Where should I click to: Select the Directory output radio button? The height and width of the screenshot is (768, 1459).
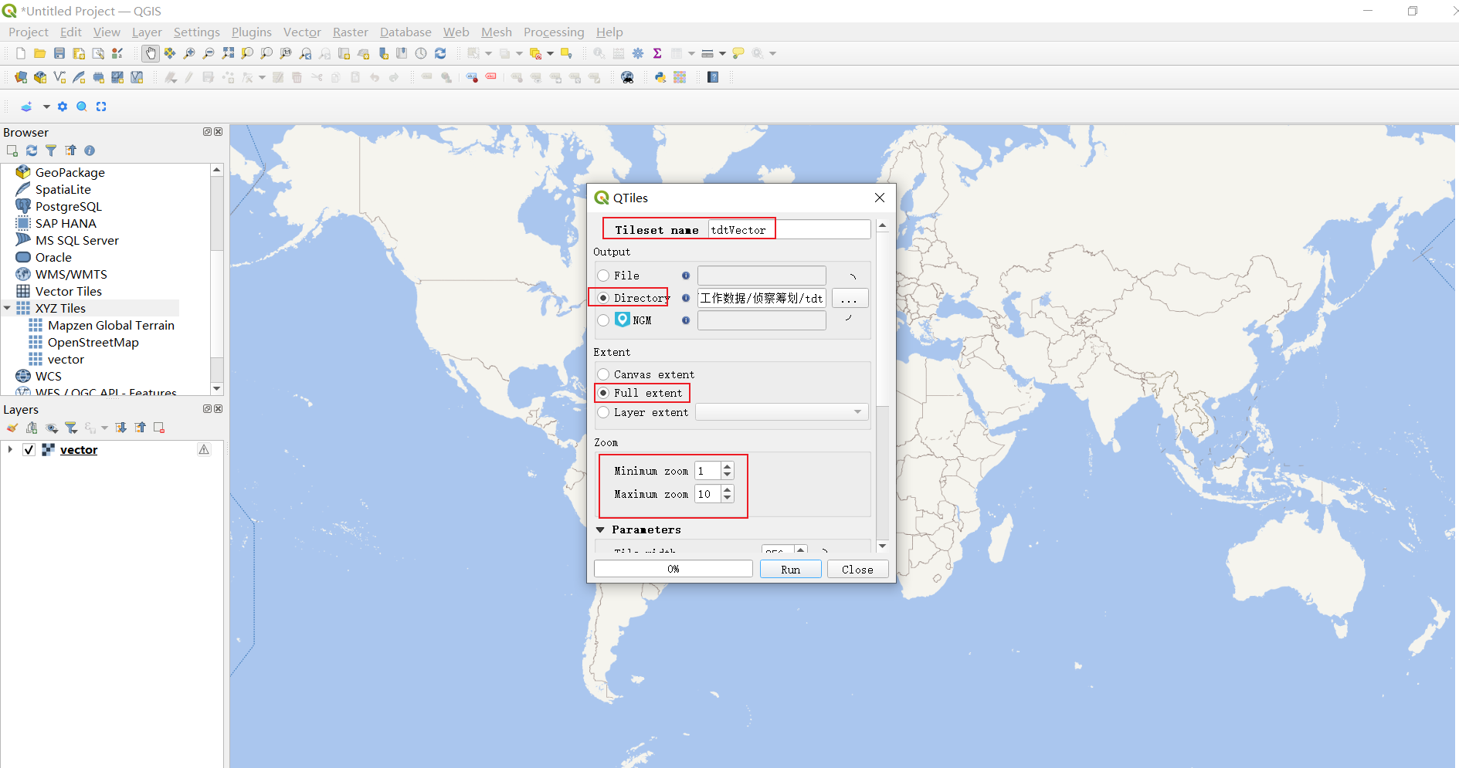point(603,298)
